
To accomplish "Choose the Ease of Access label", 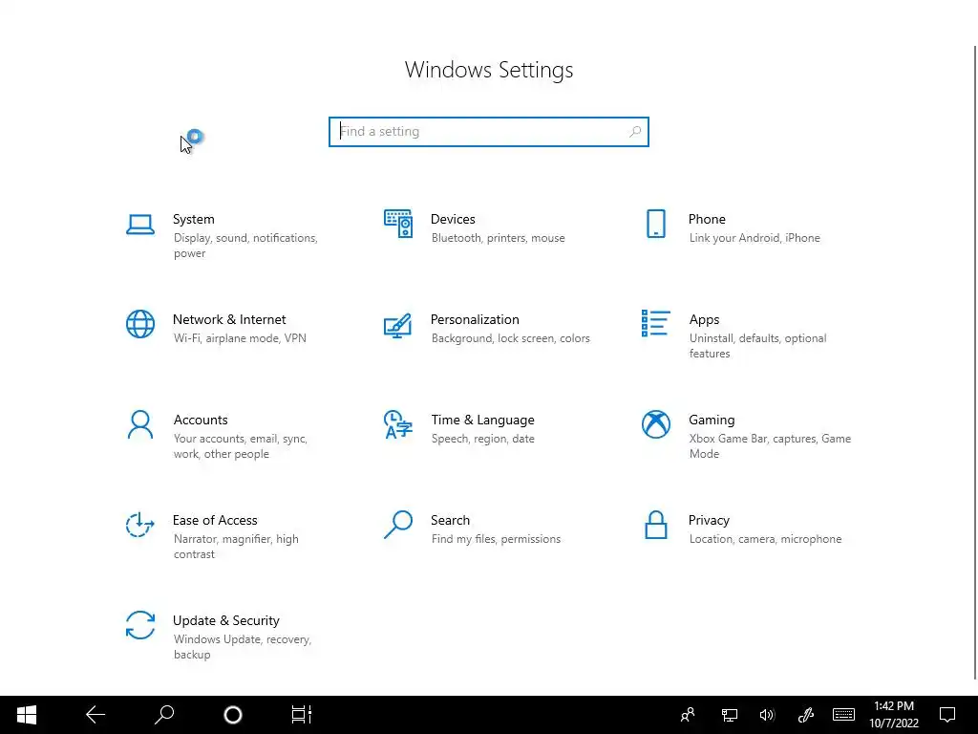I will click(x=215, y=520).
